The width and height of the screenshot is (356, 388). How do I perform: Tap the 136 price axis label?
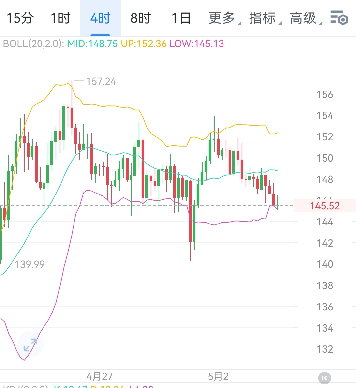325,307
